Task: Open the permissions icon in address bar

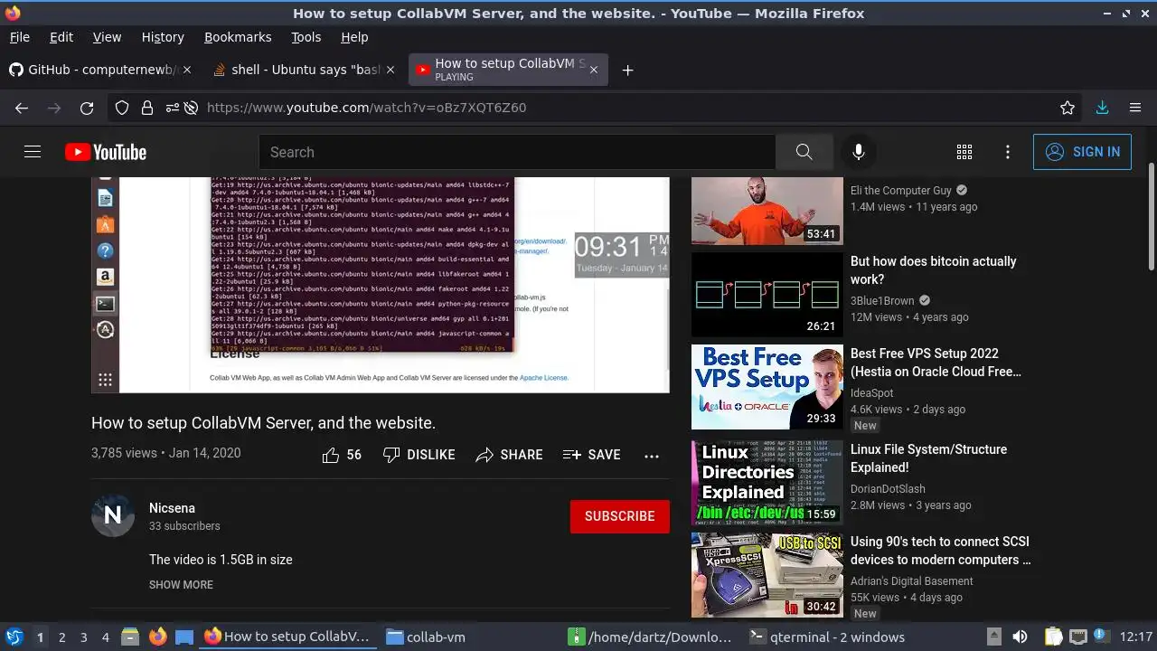Action: [x=171, y=108]
